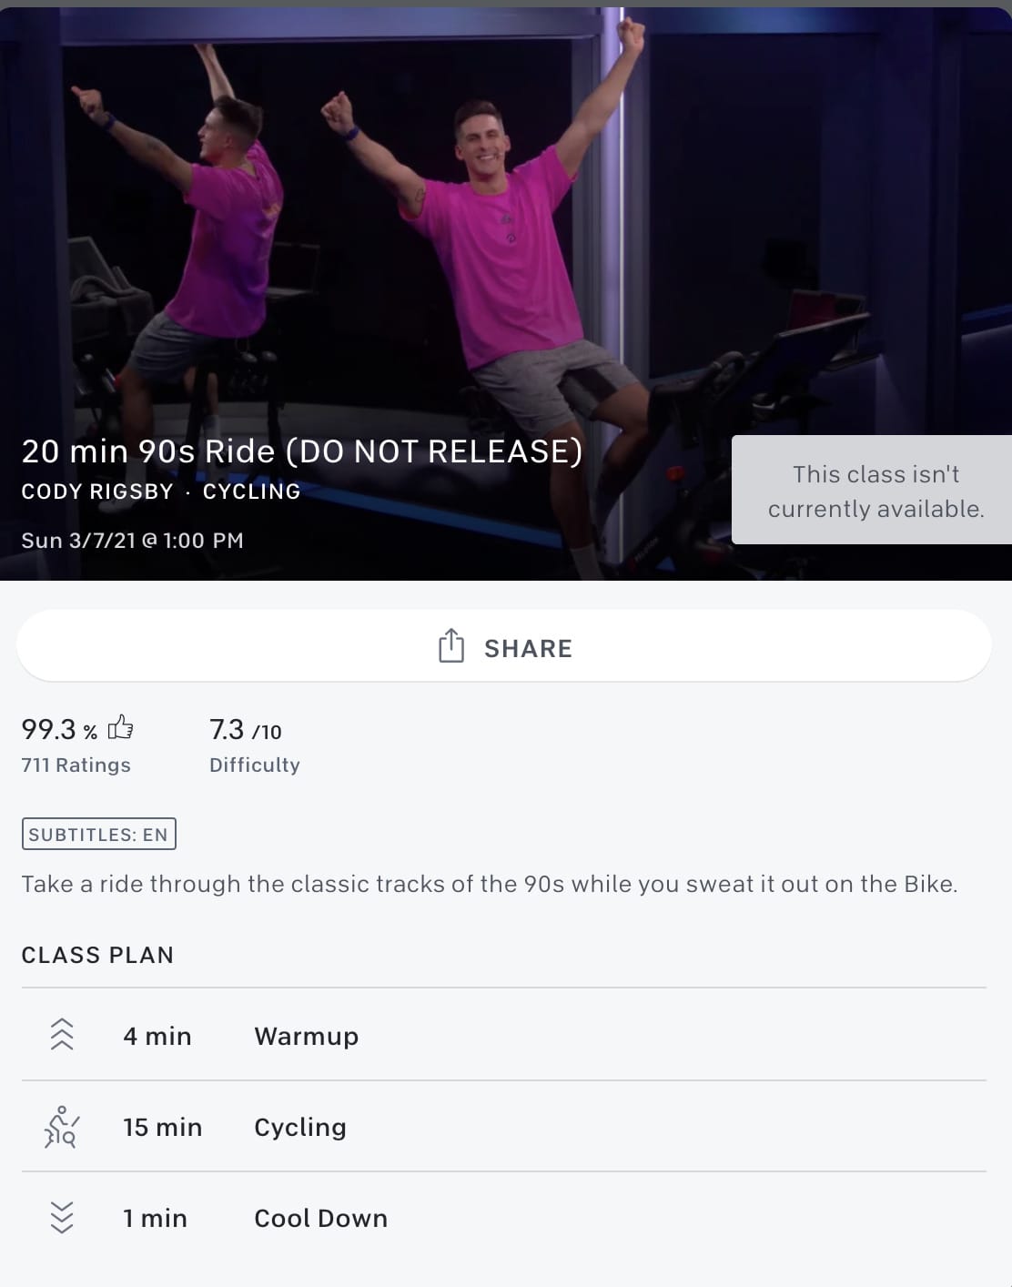Viewport: 1012px width, 1287px height.
Task: Click the thumbs-up rating icon
Action: tap(120, 727)
